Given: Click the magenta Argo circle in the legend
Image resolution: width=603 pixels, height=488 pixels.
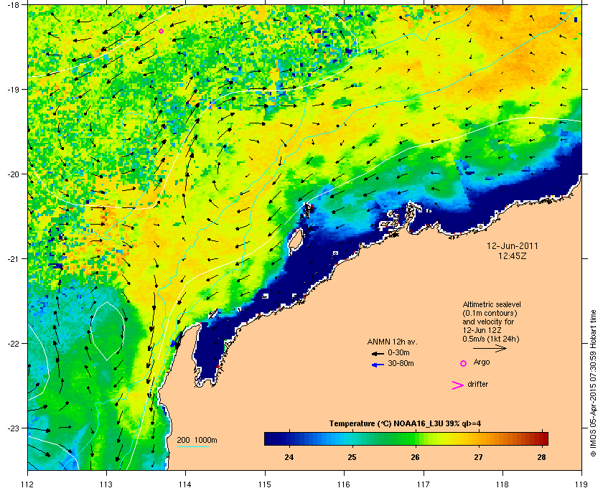Looking at the screenshot, I should pos(464,363).
